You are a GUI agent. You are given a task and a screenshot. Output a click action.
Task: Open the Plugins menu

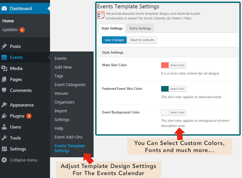coord(17,116)
